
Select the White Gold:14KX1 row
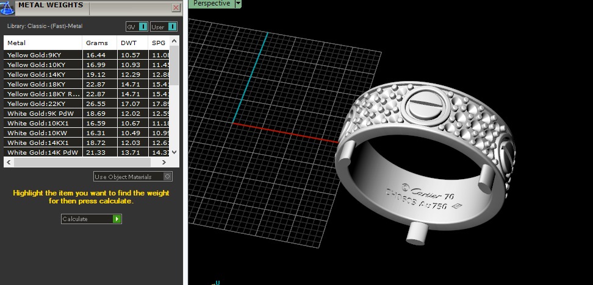[87, 142]
